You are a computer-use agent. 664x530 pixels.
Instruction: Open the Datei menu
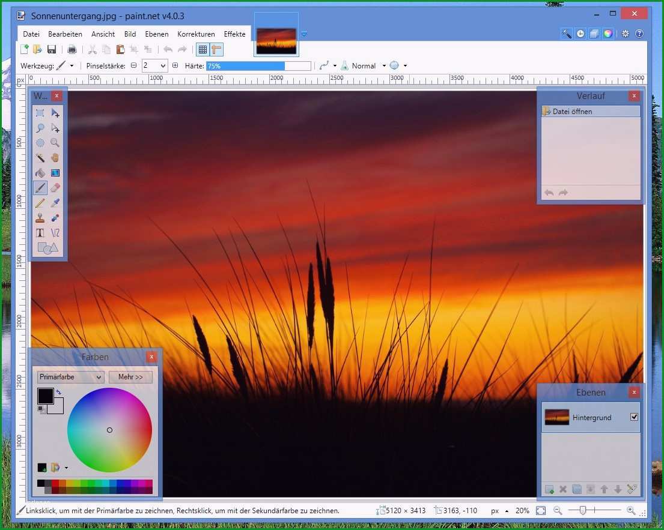coord(31,34)
